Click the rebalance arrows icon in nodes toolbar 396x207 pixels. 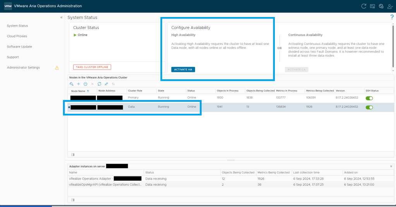point(113,84)
